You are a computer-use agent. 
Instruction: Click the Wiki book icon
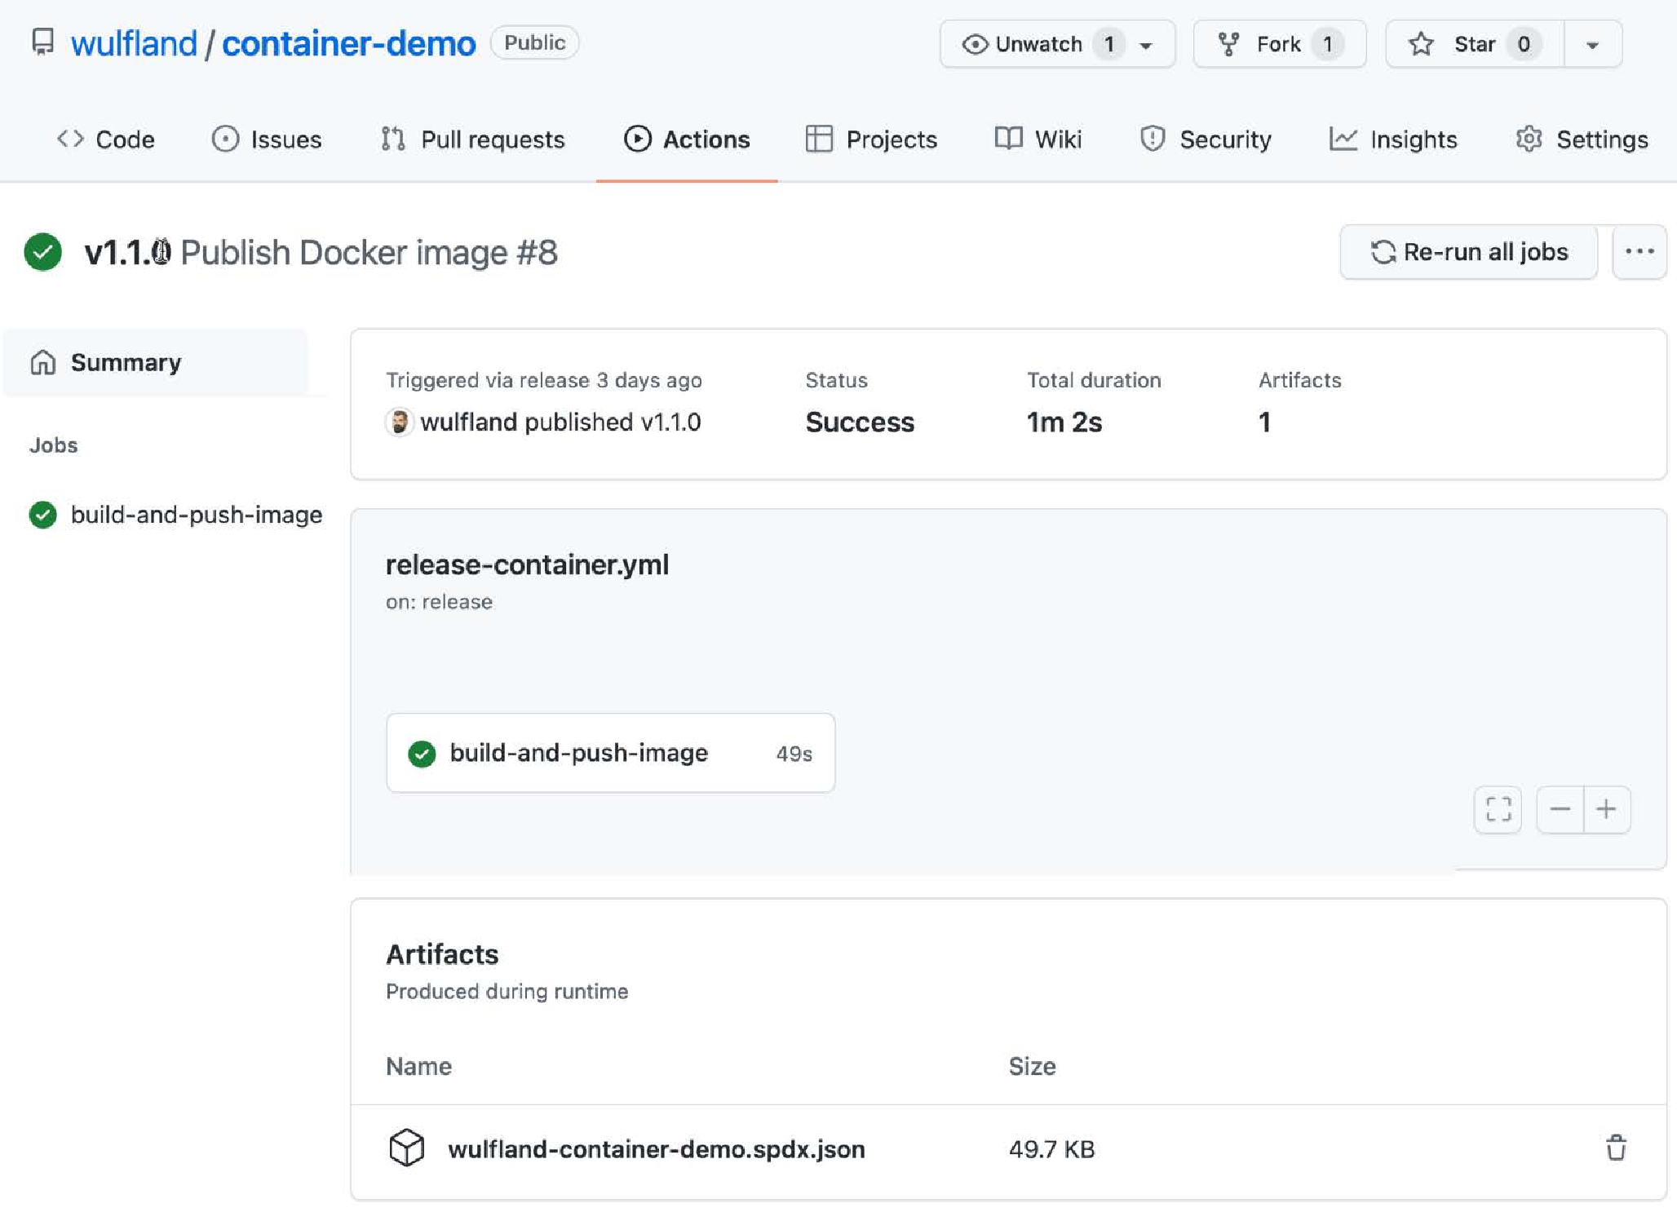coord(1008,139)
